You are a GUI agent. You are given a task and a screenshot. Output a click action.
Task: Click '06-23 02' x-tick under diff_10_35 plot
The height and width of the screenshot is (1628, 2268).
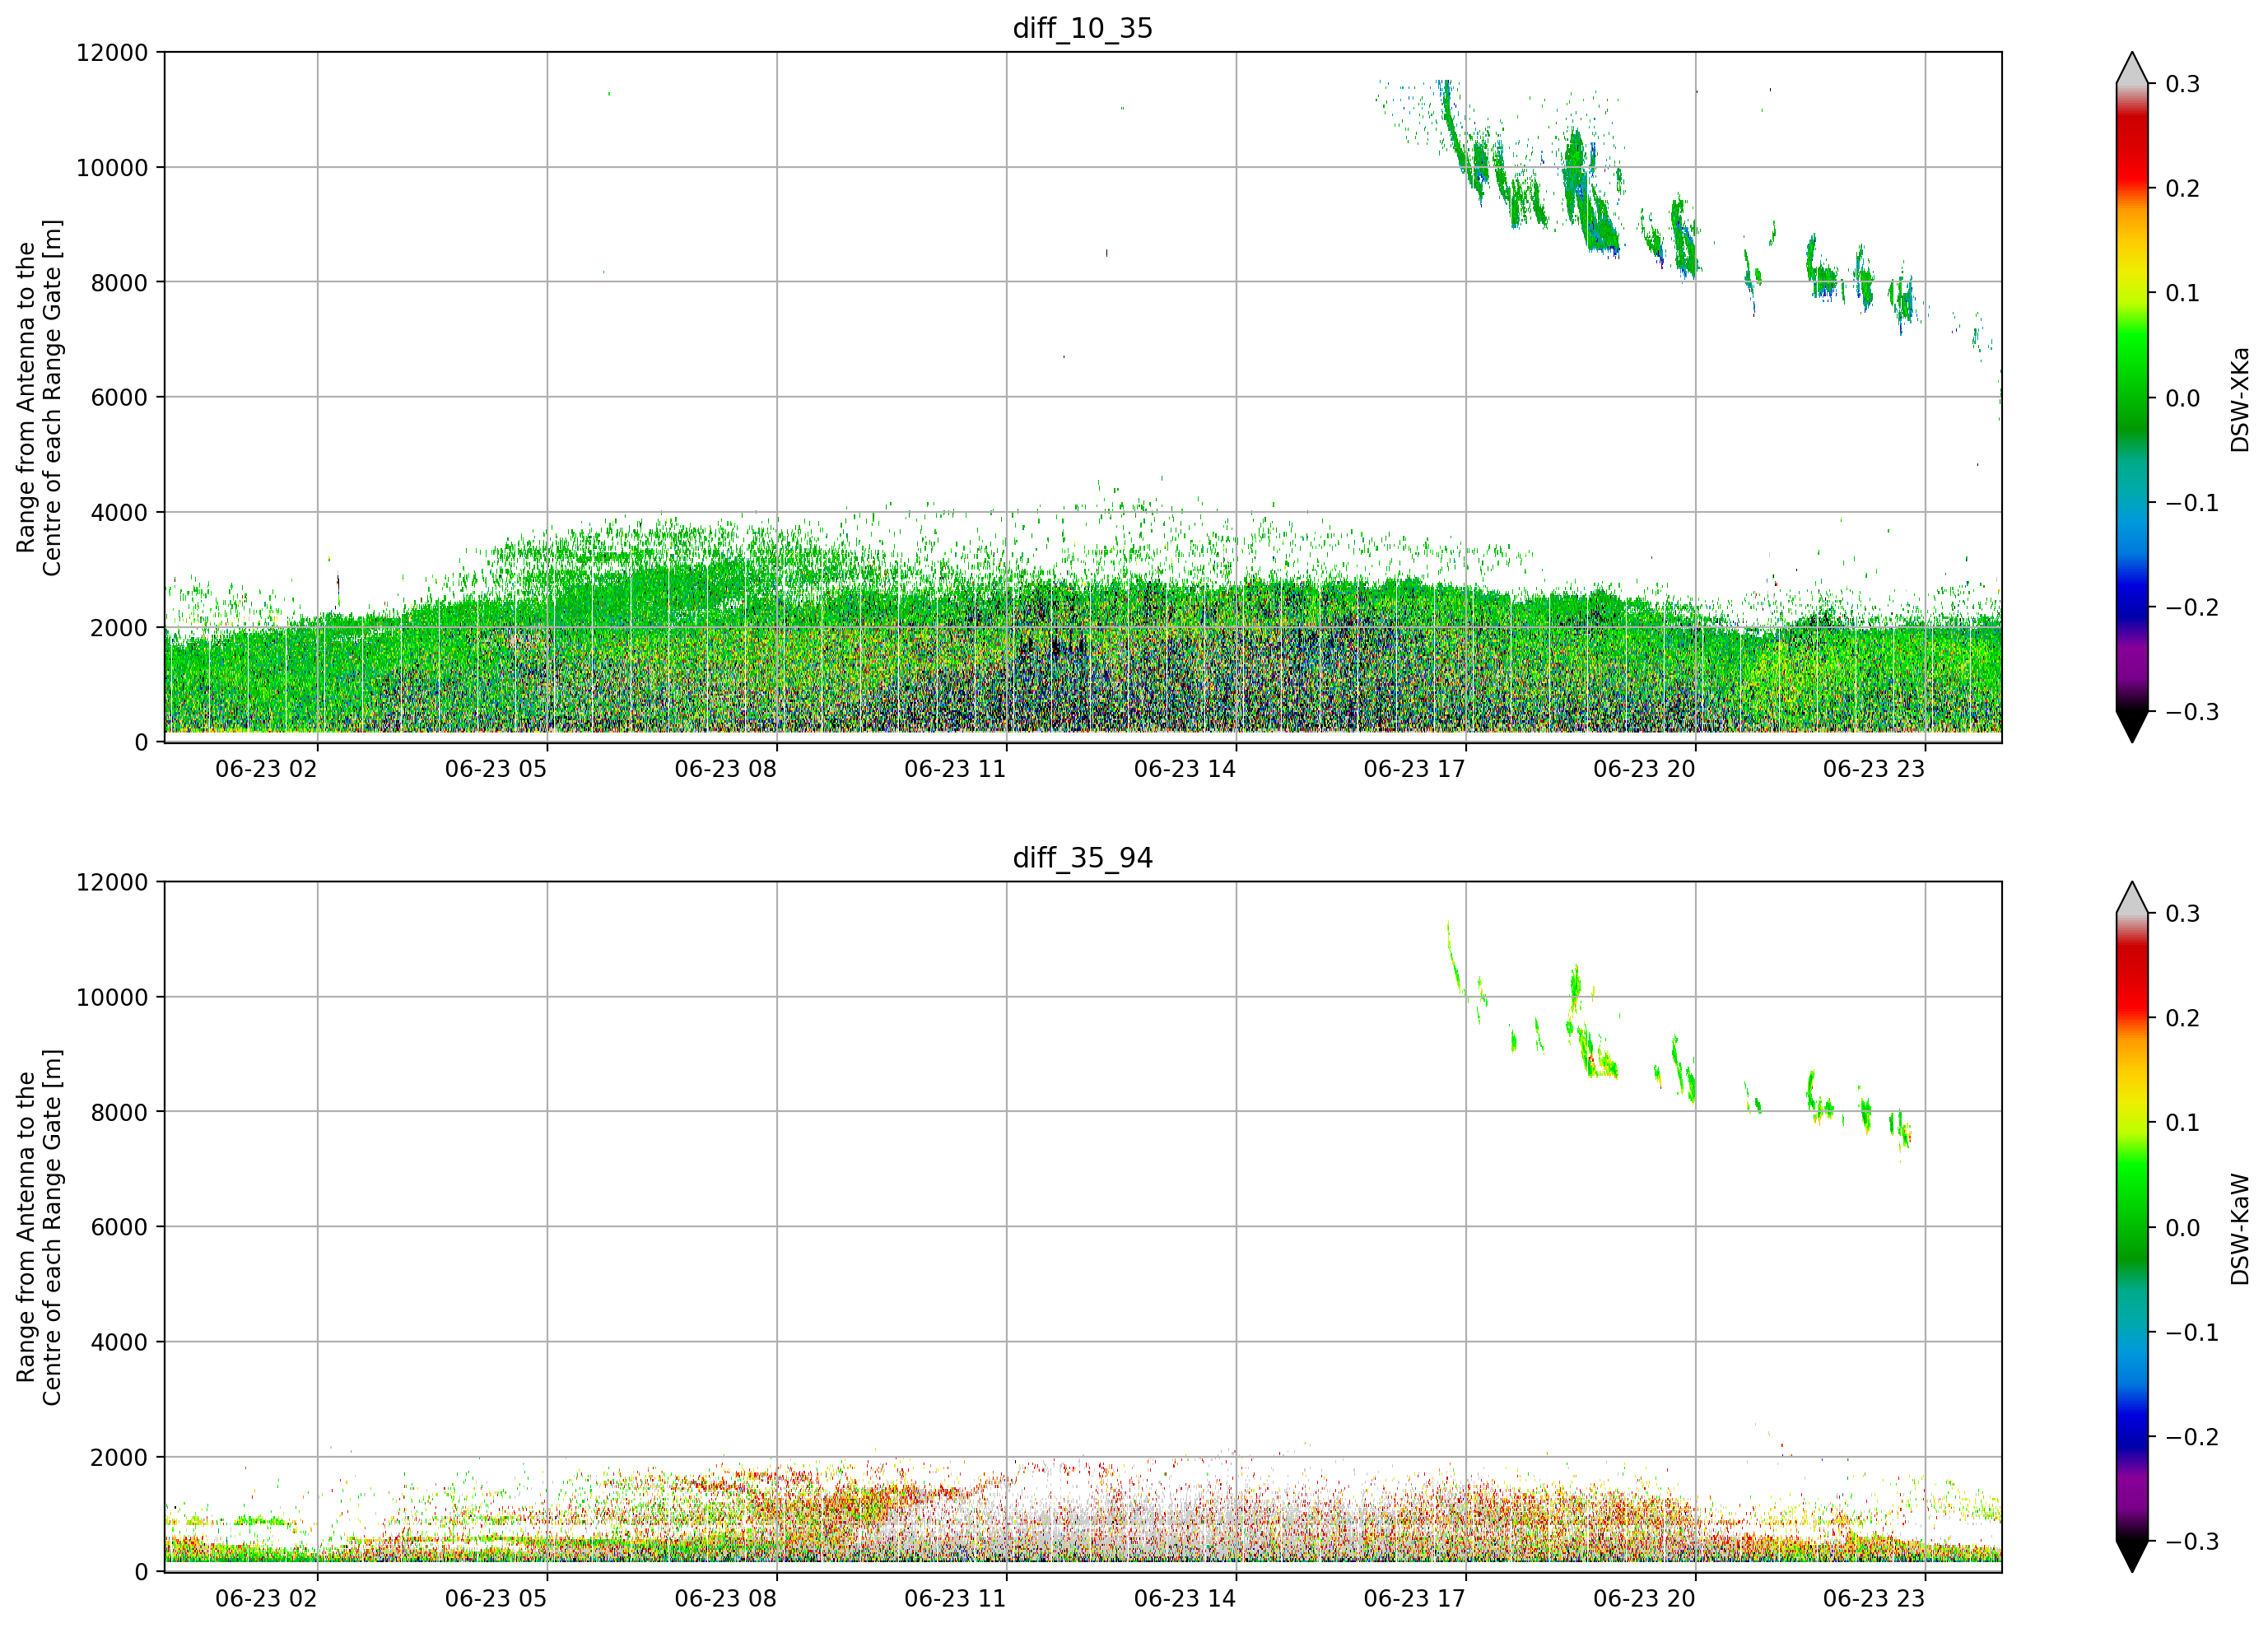pos(266,769)
